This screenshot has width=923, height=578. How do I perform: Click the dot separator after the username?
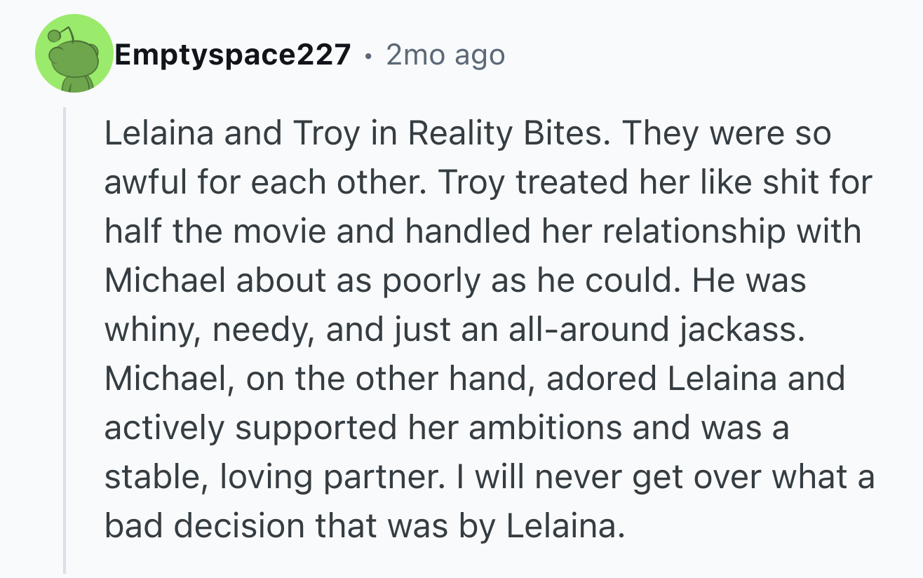tap(368, 55)
